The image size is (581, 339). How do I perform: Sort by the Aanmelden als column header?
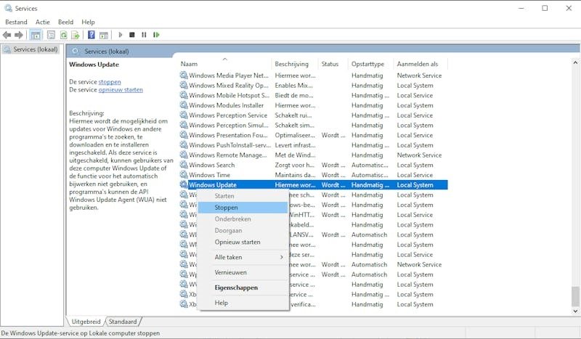click(x=420, y=64)
